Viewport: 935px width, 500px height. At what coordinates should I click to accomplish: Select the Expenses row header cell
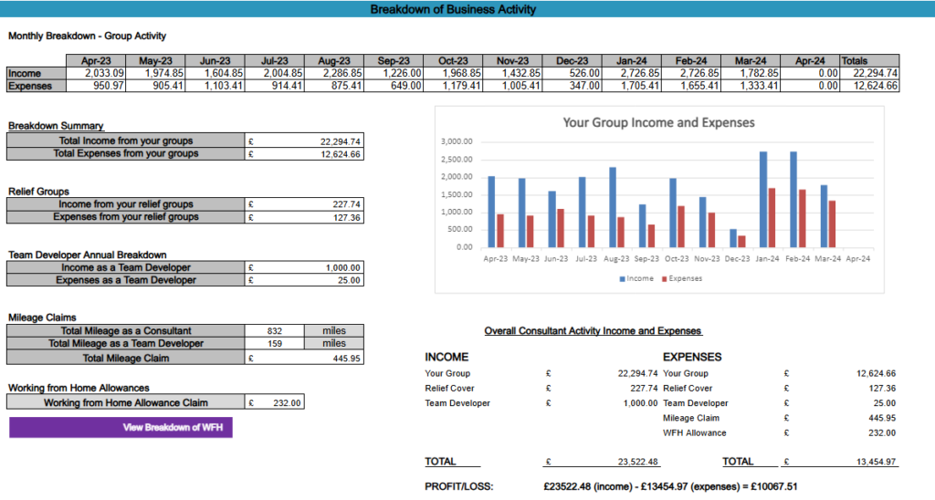(x=36, y=86)
